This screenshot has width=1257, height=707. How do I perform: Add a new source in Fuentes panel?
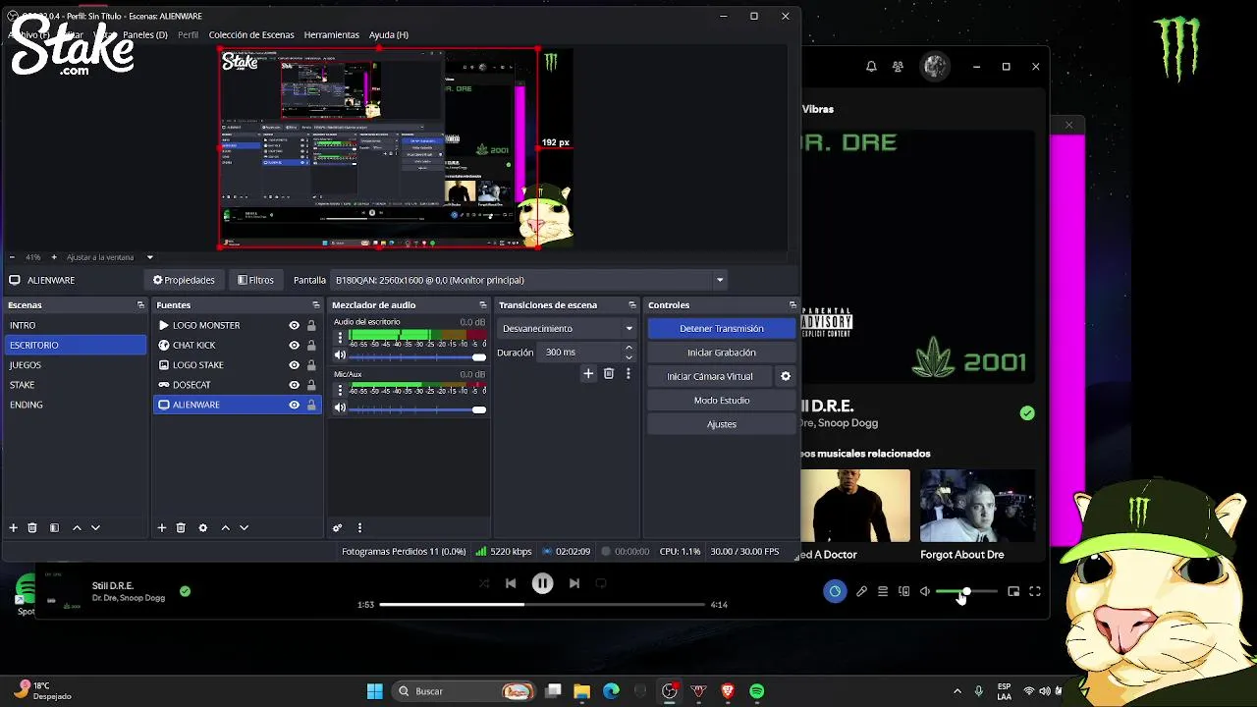162,527
